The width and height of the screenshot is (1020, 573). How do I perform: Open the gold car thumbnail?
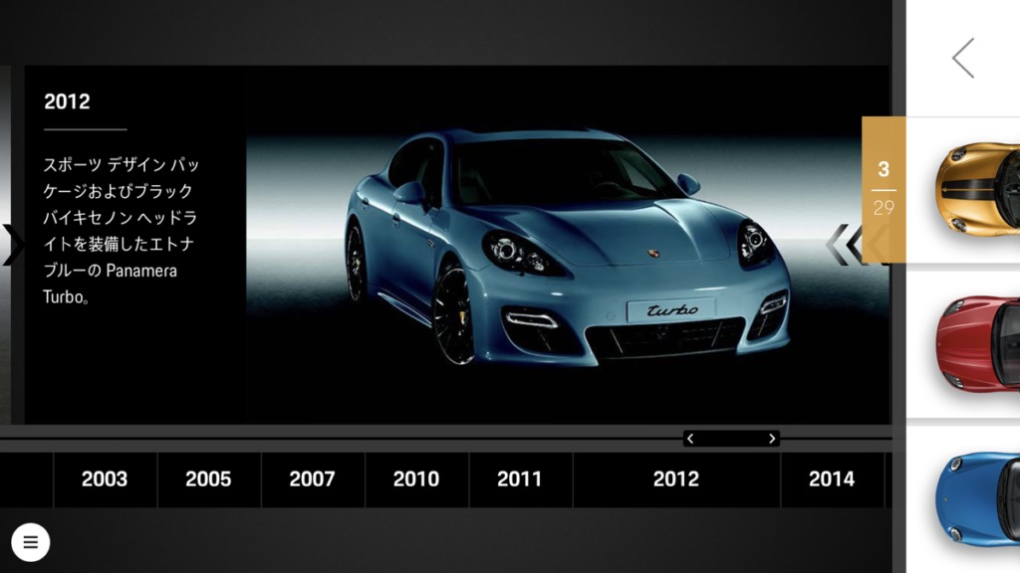pyautogui.click(x=977, y=189)
